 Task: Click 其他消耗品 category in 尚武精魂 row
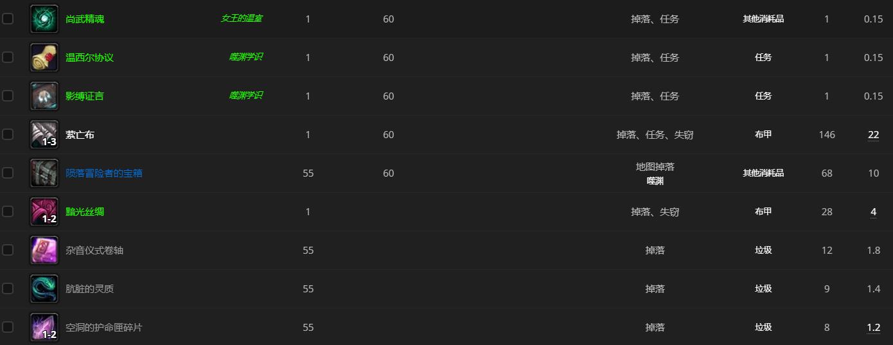(763, 19)
